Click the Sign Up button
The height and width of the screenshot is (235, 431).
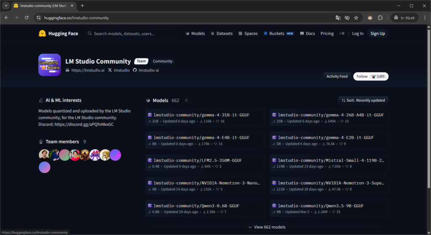point(377,34)
